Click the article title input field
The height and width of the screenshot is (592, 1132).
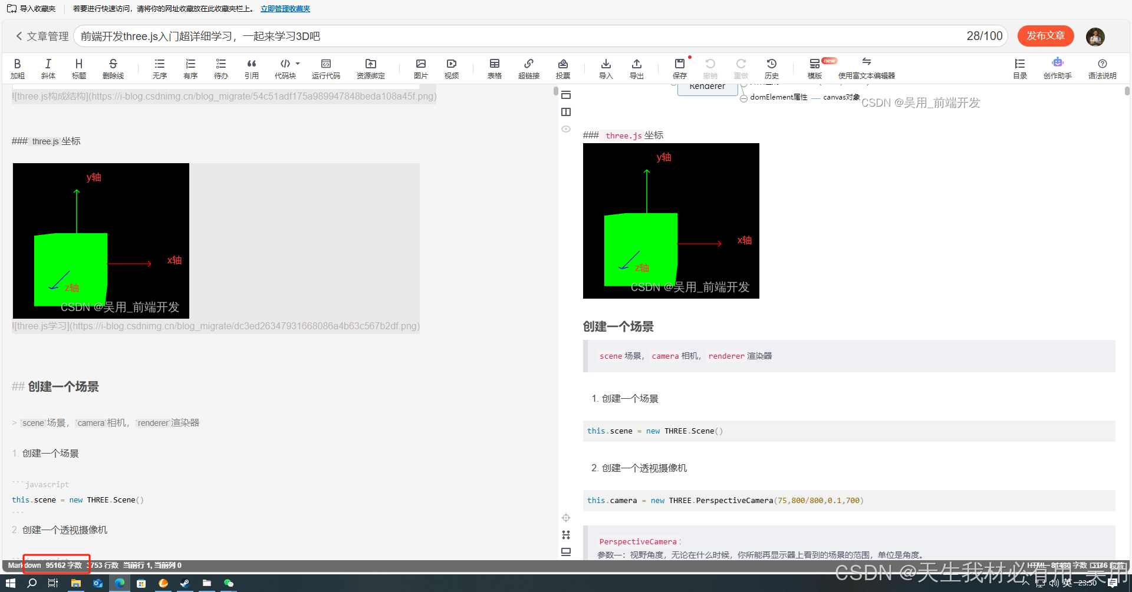(541, 36)
